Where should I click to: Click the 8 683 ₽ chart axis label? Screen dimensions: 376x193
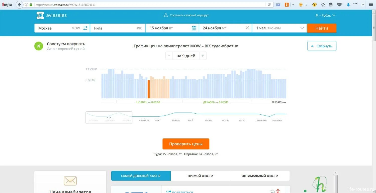coord(90,80)
